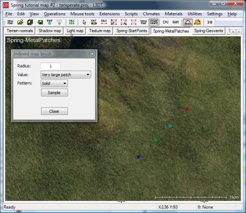Switch to the Light map tab
Image resolution: width=246 pixels, height=213 pixels.
point(75,31)
